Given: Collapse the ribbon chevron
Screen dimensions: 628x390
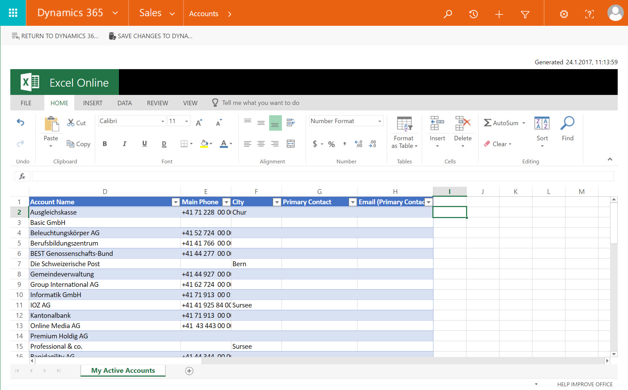Looking at the screenshot, I should tap(610, 159).
